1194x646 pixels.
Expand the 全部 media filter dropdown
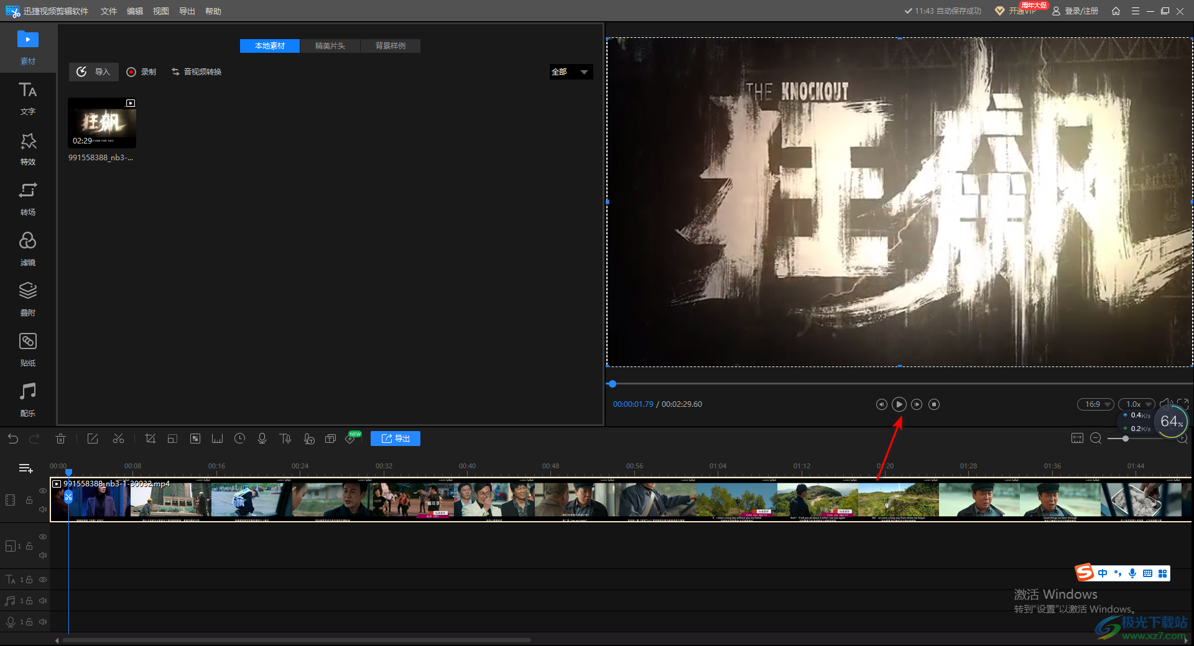point(571,72)
